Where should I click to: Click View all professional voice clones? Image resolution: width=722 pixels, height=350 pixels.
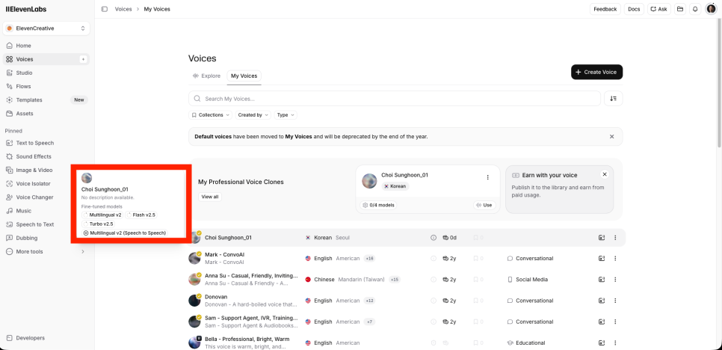tap(210, 197)
